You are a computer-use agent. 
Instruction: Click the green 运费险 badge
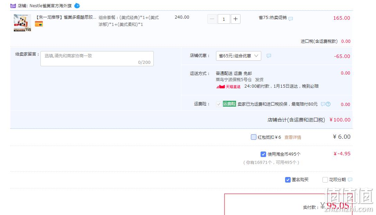(229, 104)
